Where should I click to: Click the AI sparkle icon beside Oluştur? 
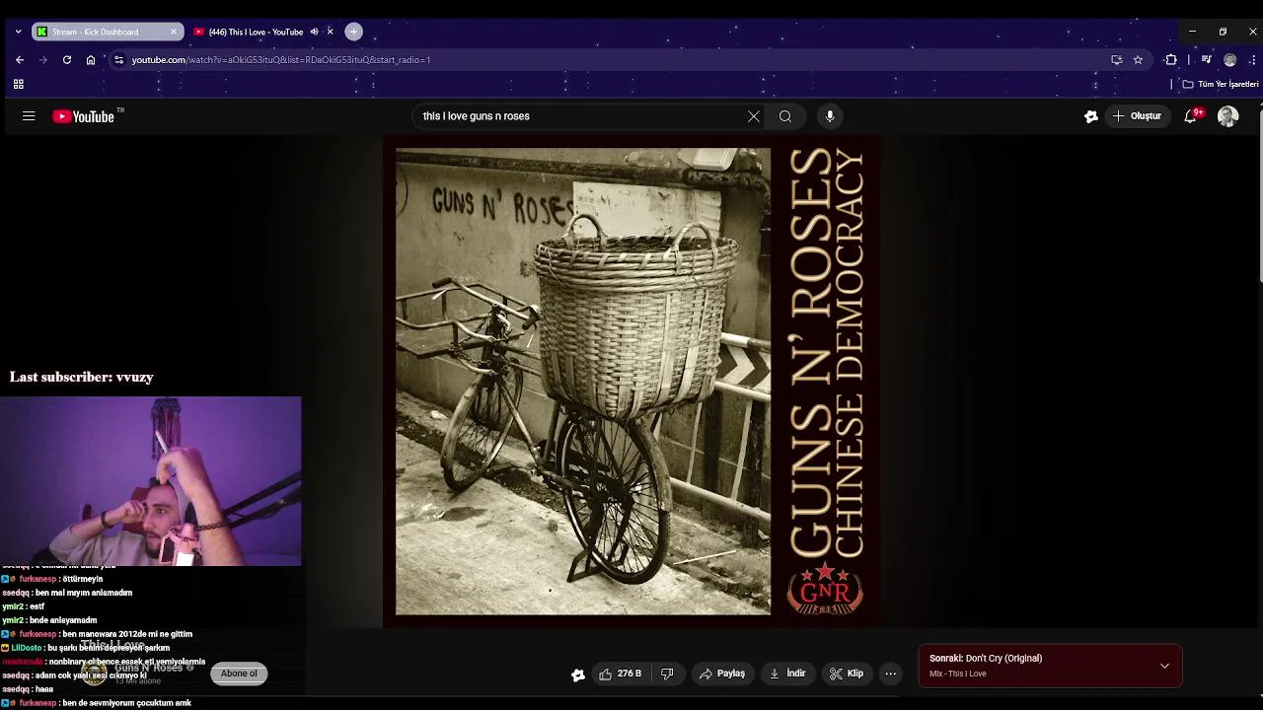1091,116
